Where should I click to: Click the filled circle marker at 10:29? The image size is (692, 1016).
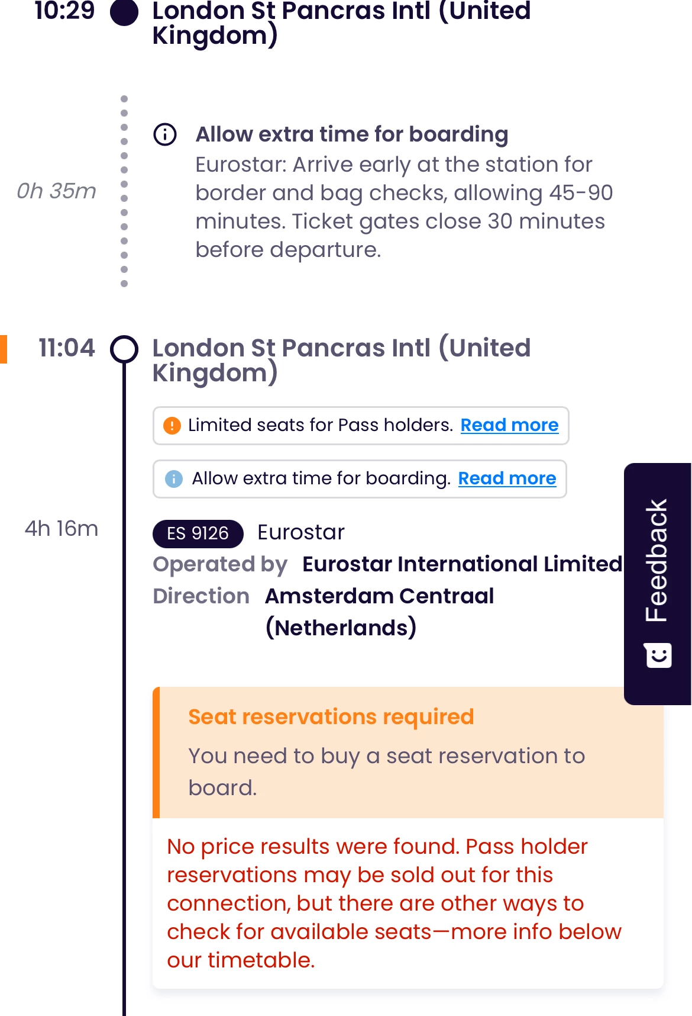124,12
